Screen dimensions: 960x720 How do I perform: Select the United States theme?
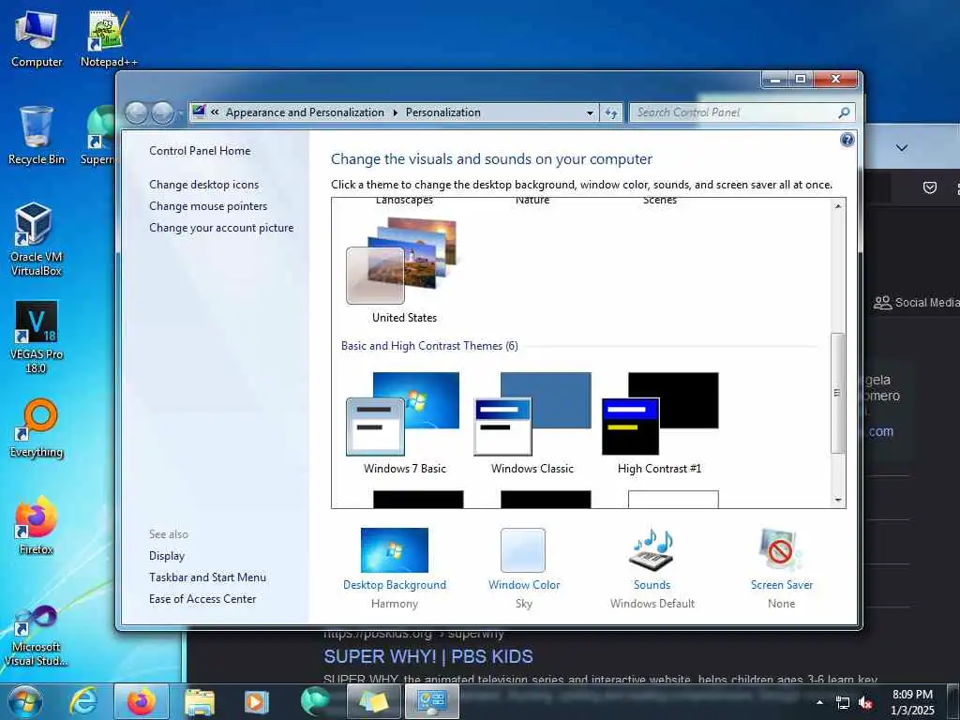coord(403,268)
